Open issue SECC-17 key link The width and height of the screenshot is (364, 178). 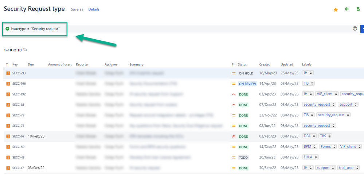(x=18, y=168)
